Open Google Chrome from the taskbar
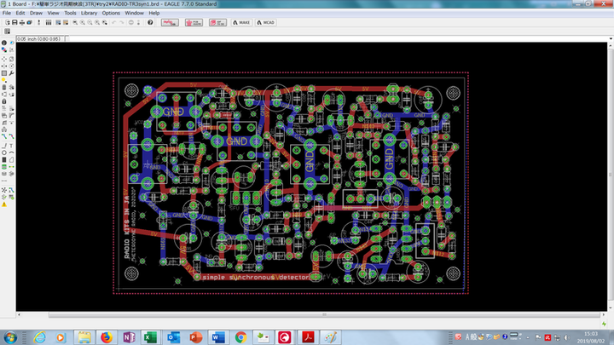Image resolution: width=614 pixels, height=345 pixels. pyautogui.click(x=240, y=336)
